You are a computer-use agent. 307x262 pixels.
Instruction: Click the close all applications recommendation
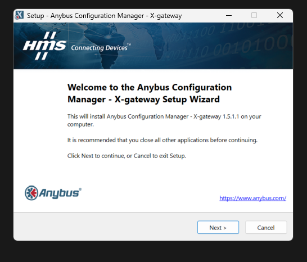coord(162,140)
